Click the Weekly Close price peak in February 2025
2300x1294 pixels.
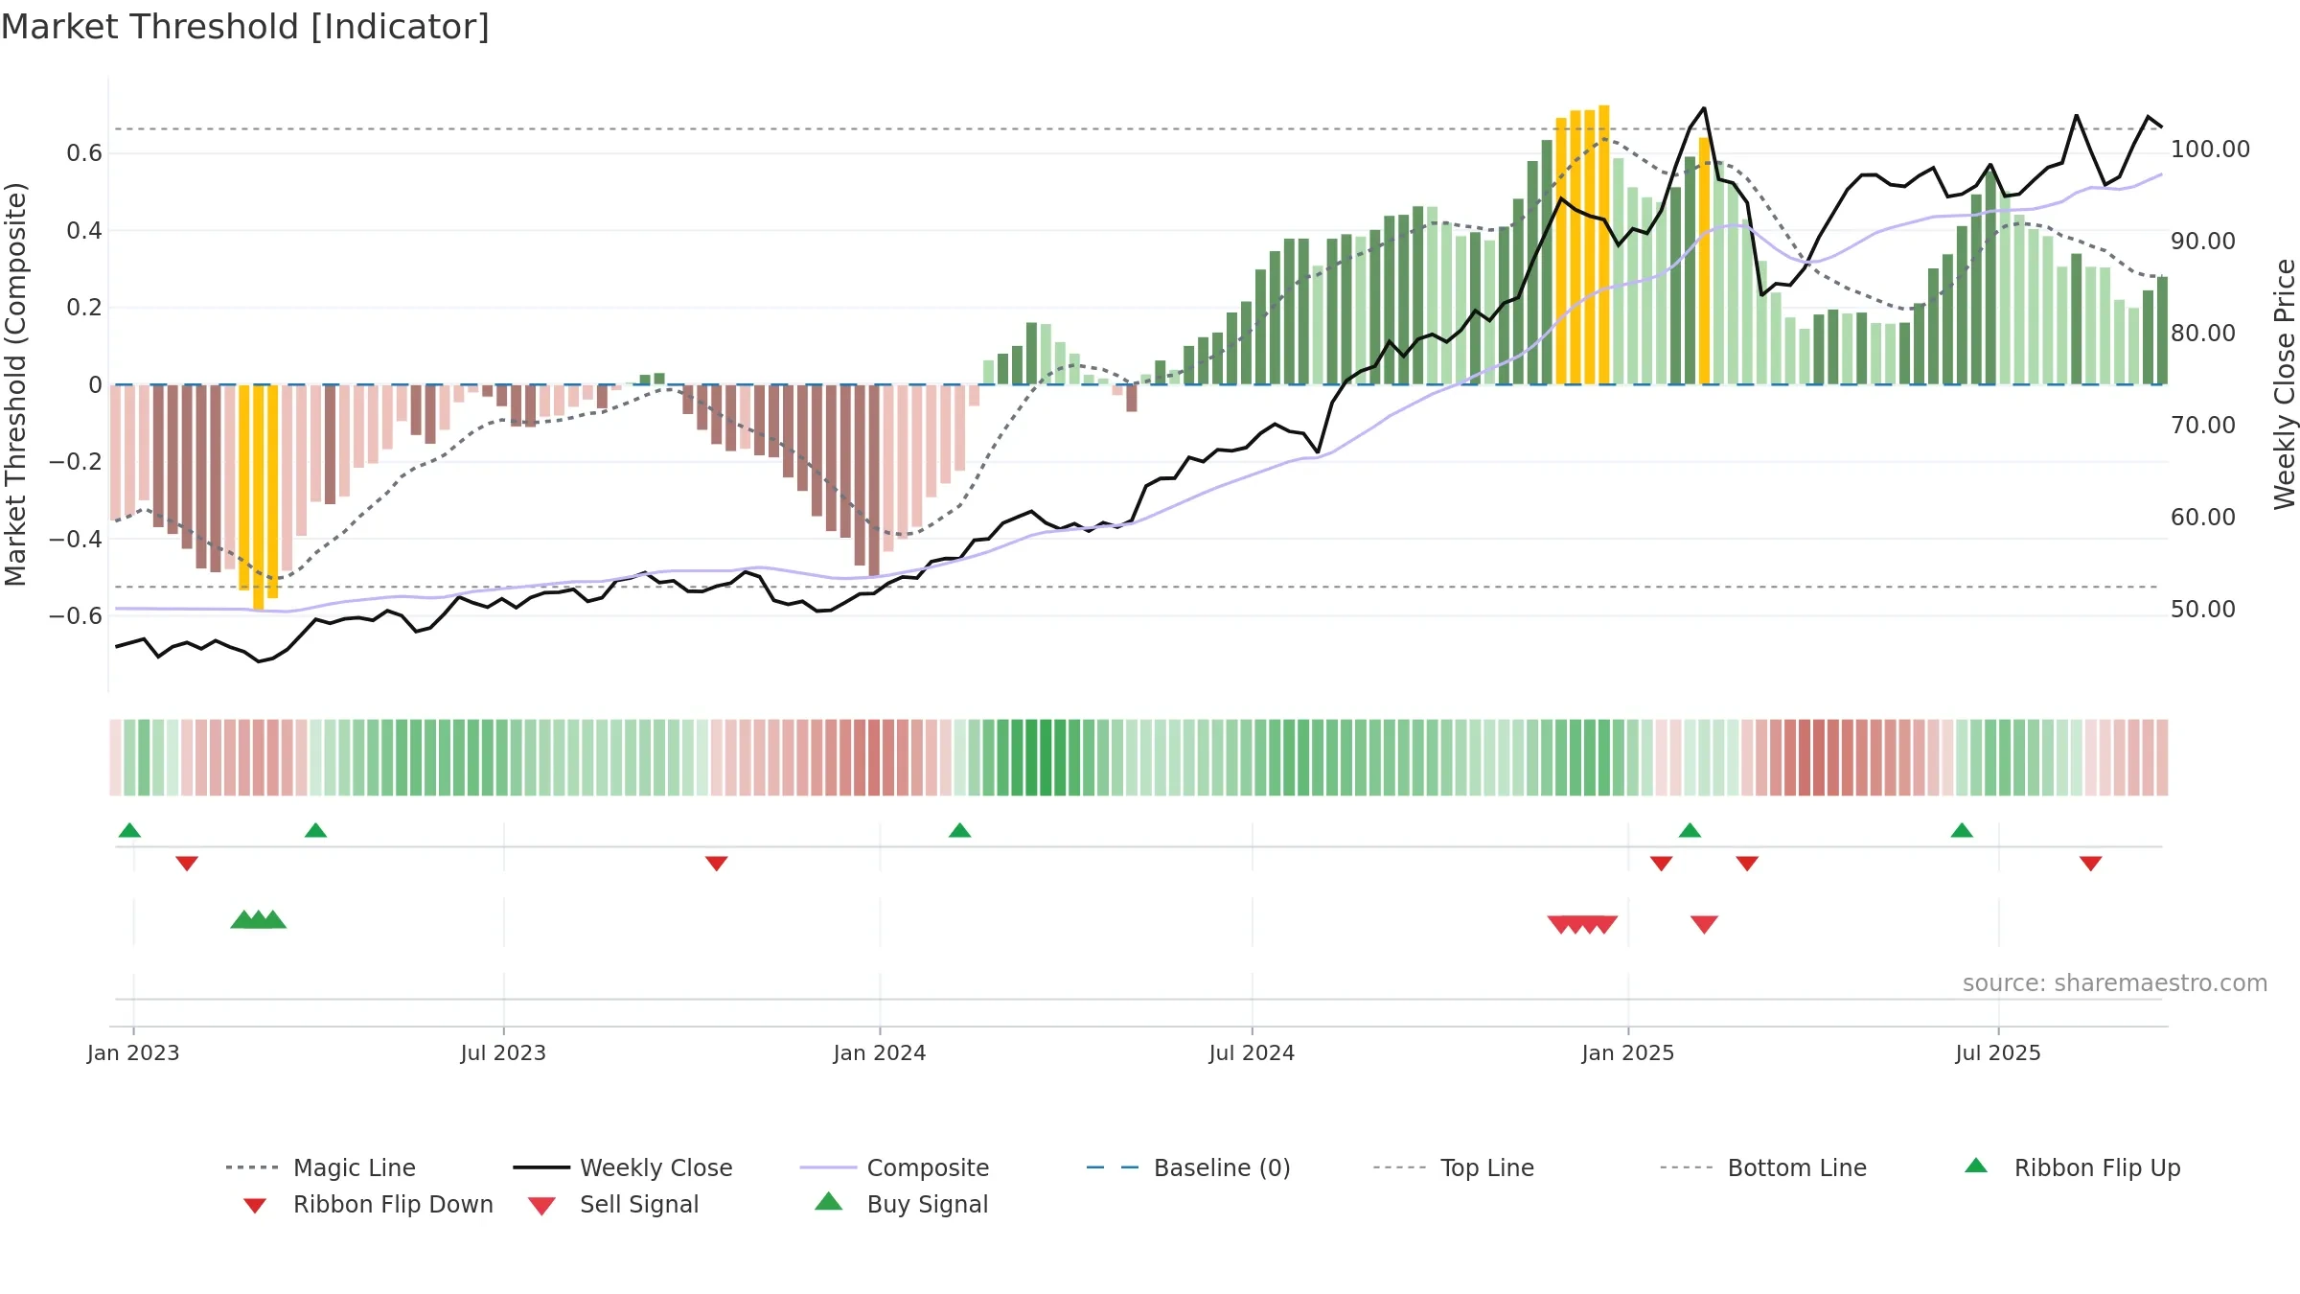(1704, 108)
